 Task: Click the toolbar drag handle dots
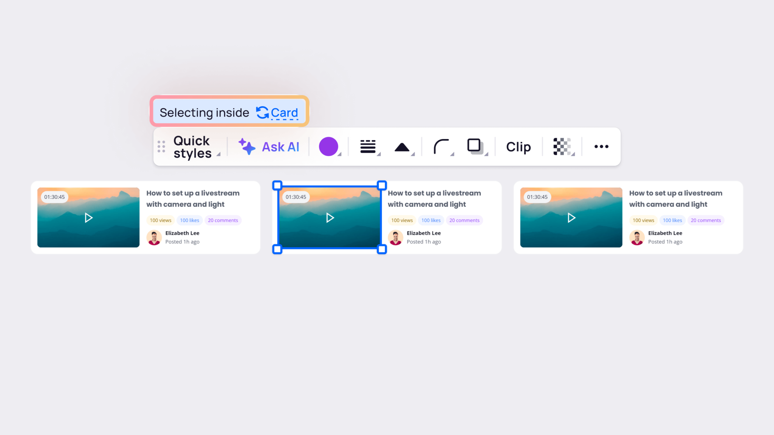pos(161,147)
